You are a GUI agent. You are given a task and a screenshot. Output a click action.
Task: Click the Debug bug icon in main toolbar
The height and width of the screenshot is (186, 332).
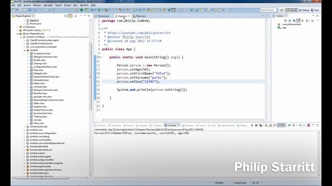(x=92, y=10)
